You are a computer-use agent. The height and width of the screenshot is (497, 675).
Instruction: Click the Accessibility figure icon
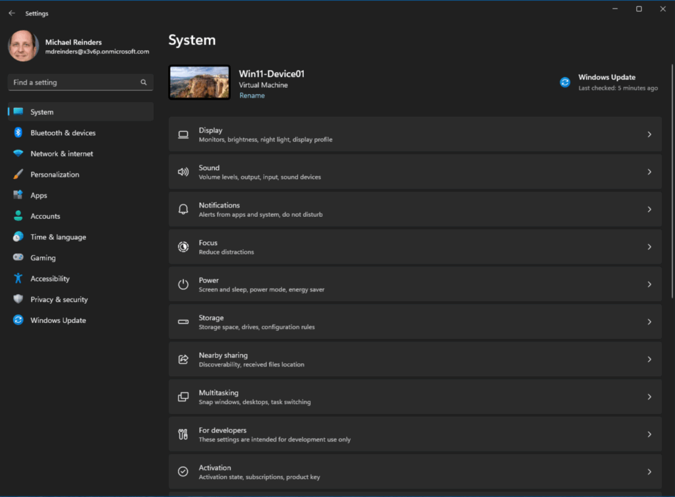click(x=18, y=278)
